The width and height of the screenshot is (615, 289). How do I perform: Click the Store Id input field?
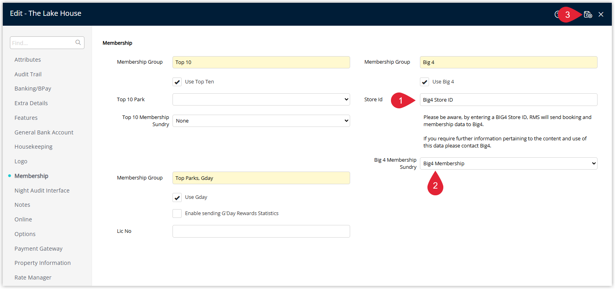[509, 100]
